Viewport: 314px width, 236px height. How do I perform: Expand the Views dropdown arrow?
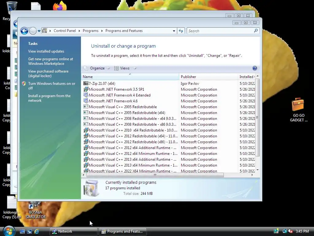[135, 68]
